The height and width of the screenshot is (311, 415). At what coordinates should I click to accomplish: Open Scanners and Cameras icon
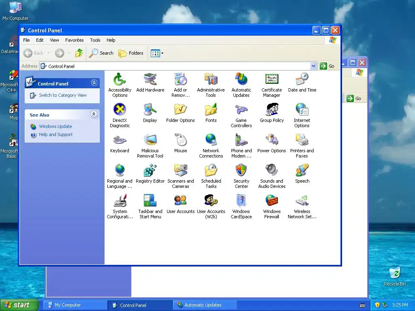[180, 170]
